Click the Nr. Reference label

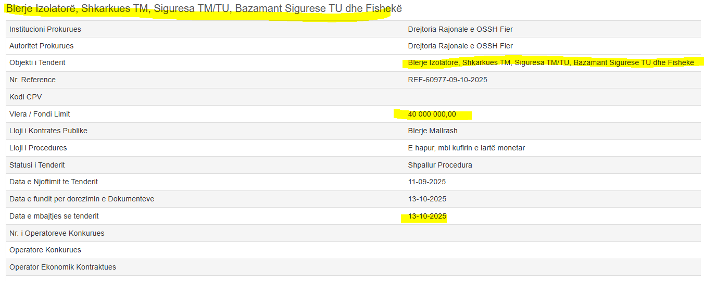(x=32, y=80)
